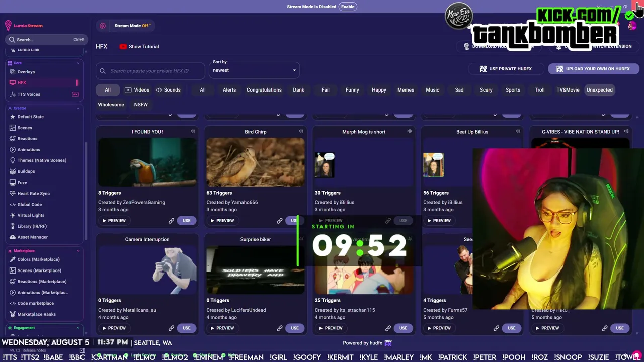
Task: Open TTS Voices page
Action: point(29,94)
